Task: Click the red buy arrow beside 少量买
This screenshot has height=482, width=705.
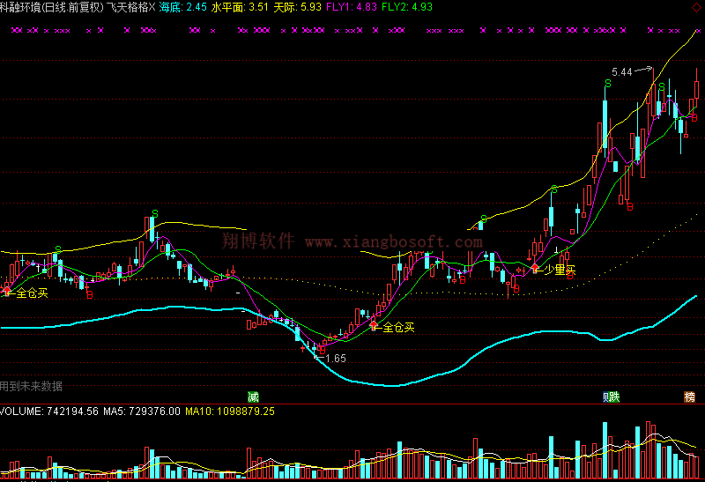Action: (x=535, y=269)
